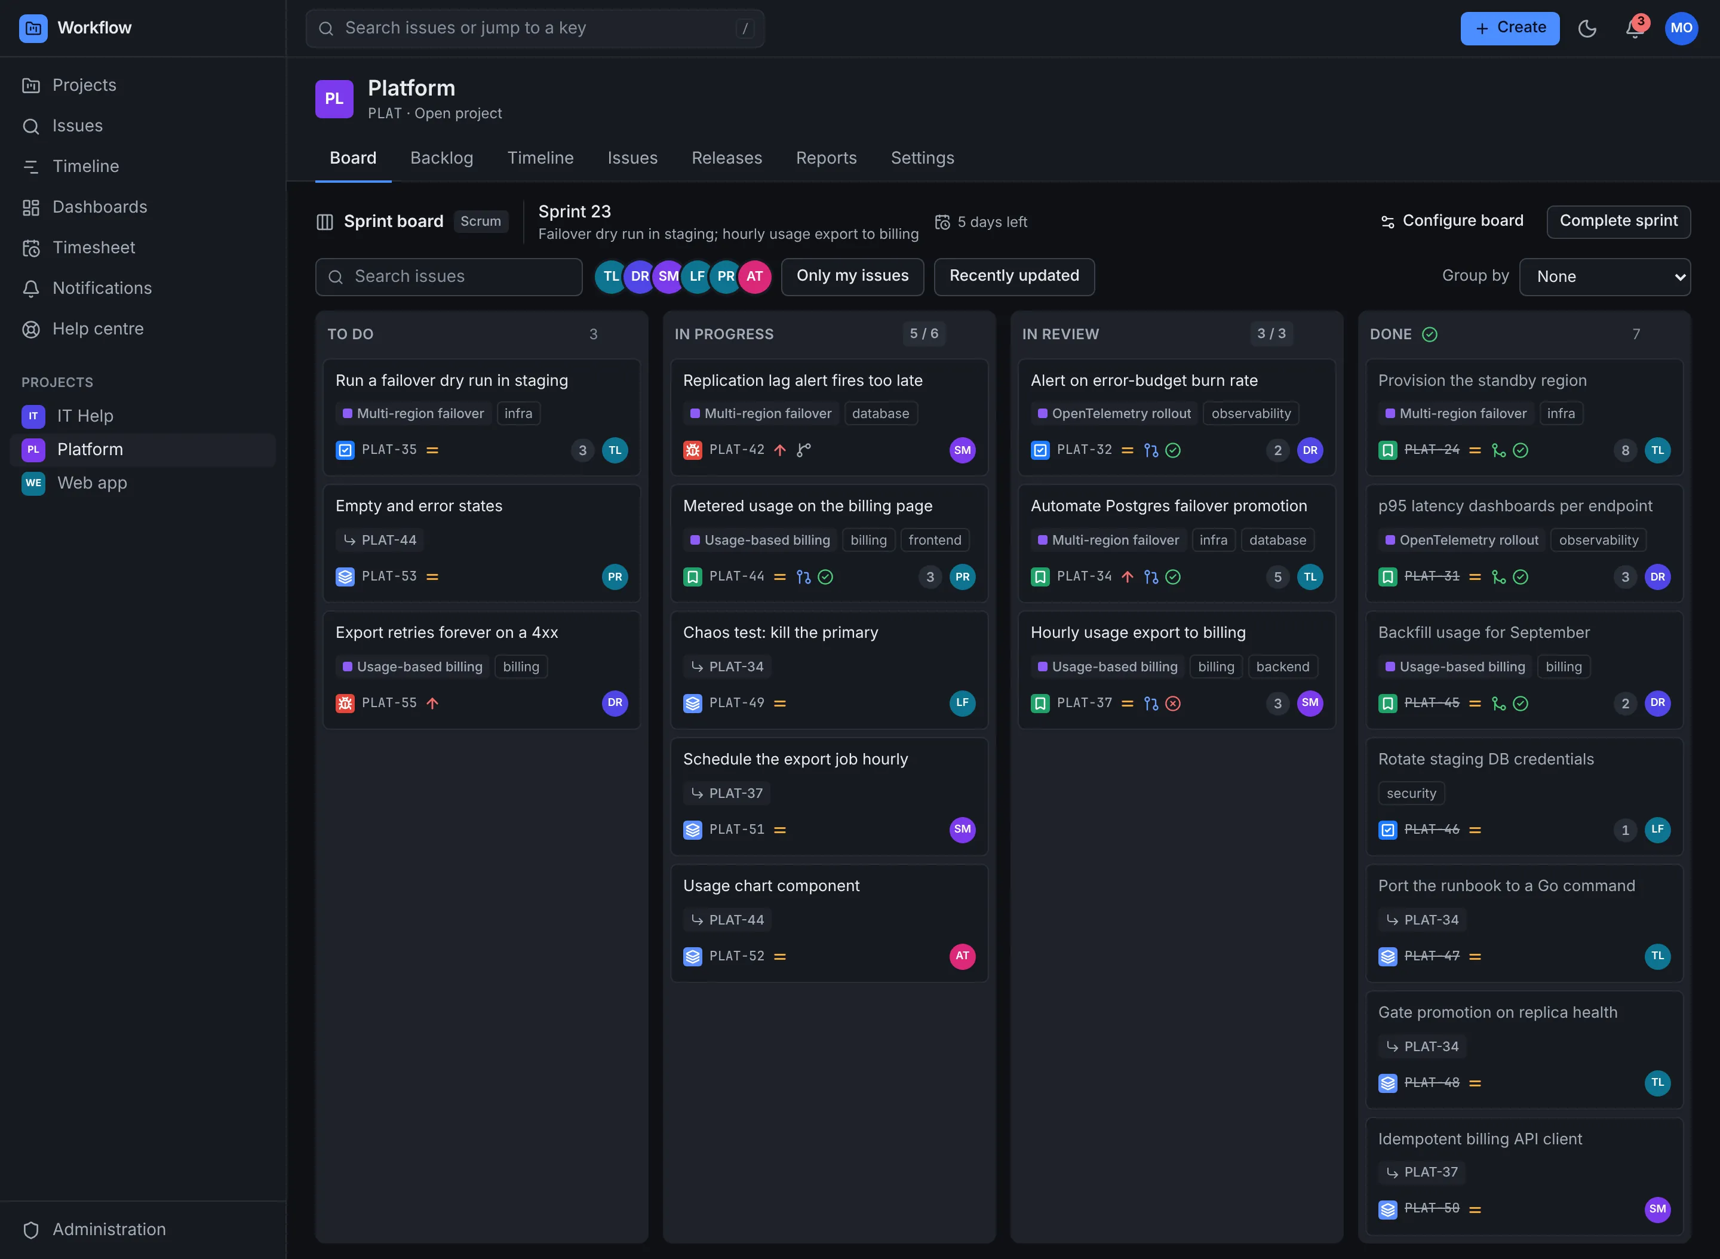Click the Create button

coord(1510,28)
